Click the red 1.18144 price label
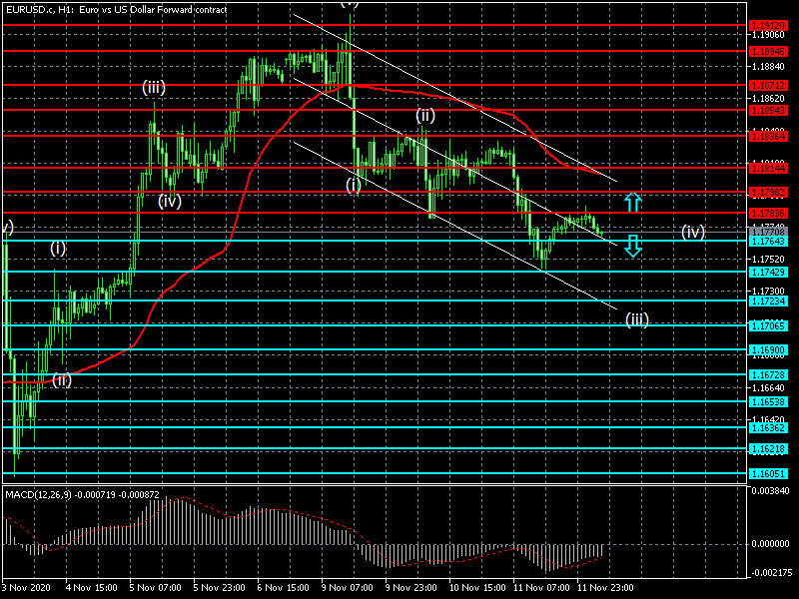This screenshot has height=599, width=799. coord(768,168)
